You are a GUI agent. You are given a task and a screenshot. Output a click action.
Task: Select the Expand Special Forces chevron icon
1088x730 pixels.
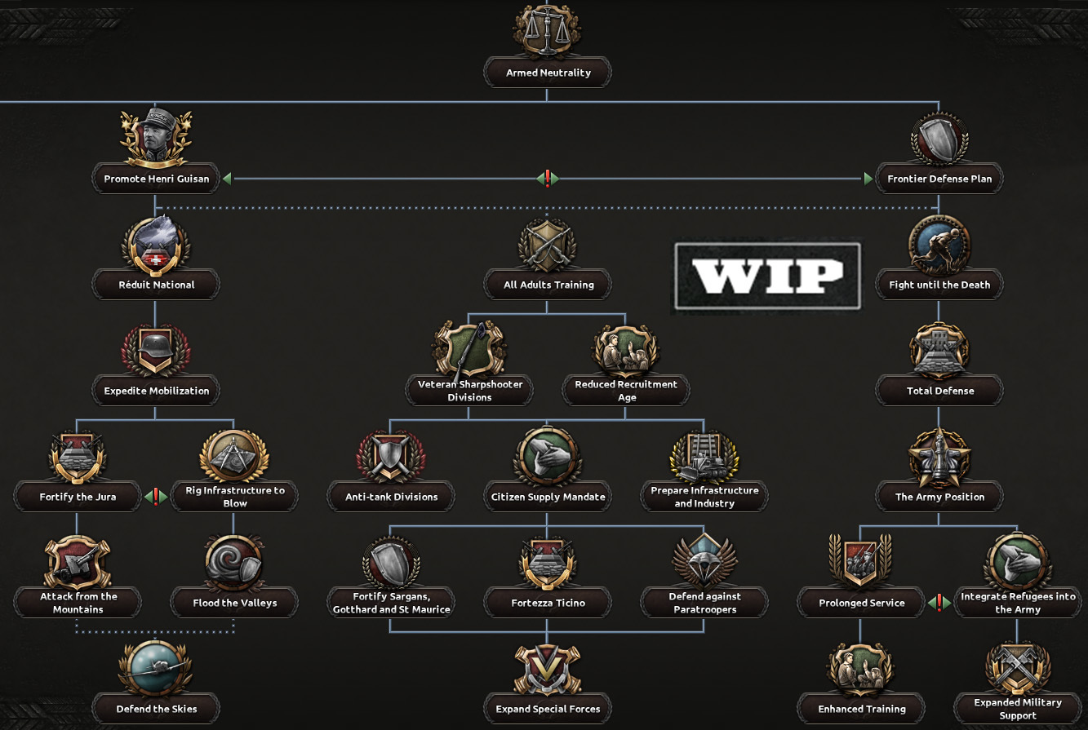tap(547, 667)
